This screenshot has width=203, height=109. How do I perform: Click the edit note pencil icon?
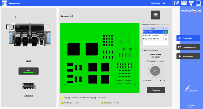pos(177,3)
